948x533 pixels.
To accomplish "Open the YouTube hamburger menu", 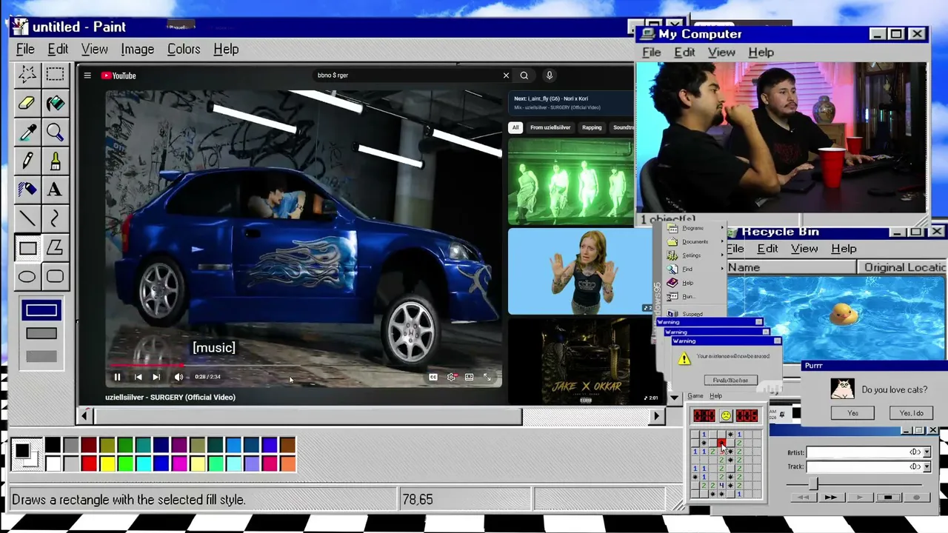I will click(87, 76).
